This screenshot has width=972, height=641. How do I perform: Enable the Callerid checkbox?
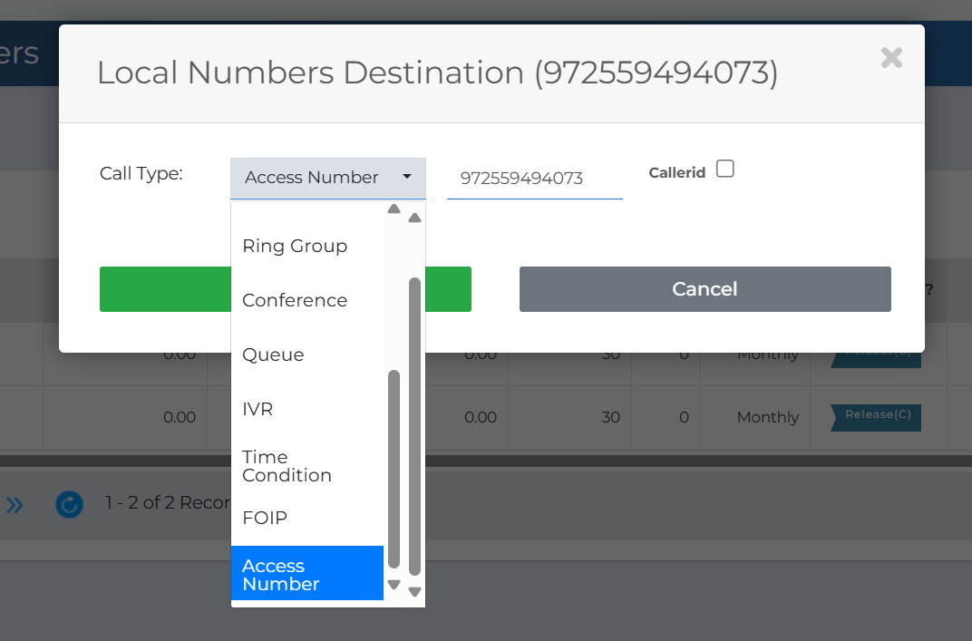[724, 169]
